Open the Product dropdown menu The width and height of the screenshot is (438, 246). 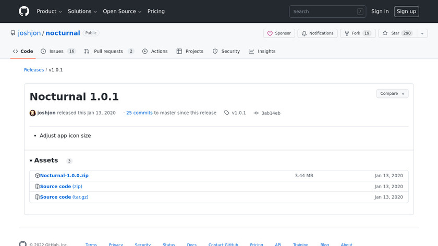[x=49, y=11]
